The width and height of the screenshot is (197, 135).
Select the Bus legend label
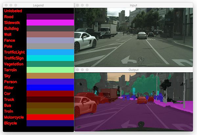coord(8,106)
